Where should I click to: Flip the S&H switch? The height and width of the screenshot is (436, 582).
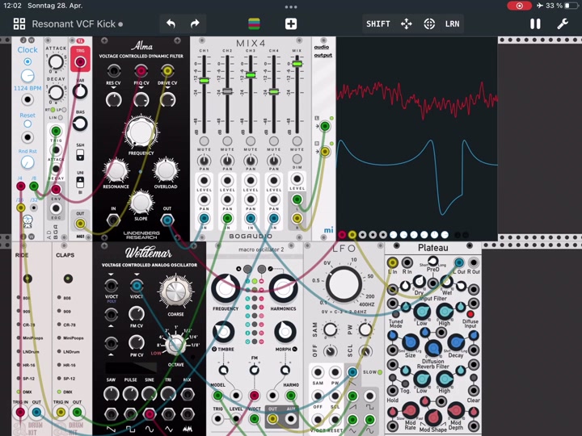(80, 155)
